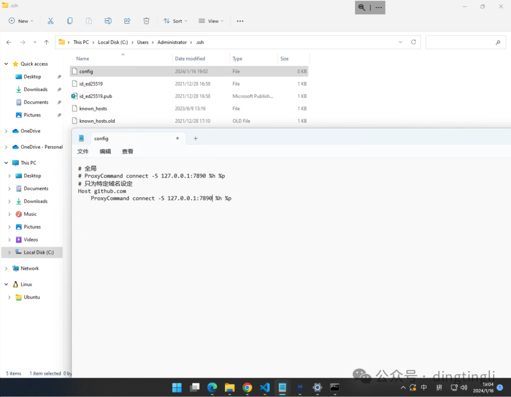Click the Copy icon in Explorer toolbar

[x=70, y=21]
